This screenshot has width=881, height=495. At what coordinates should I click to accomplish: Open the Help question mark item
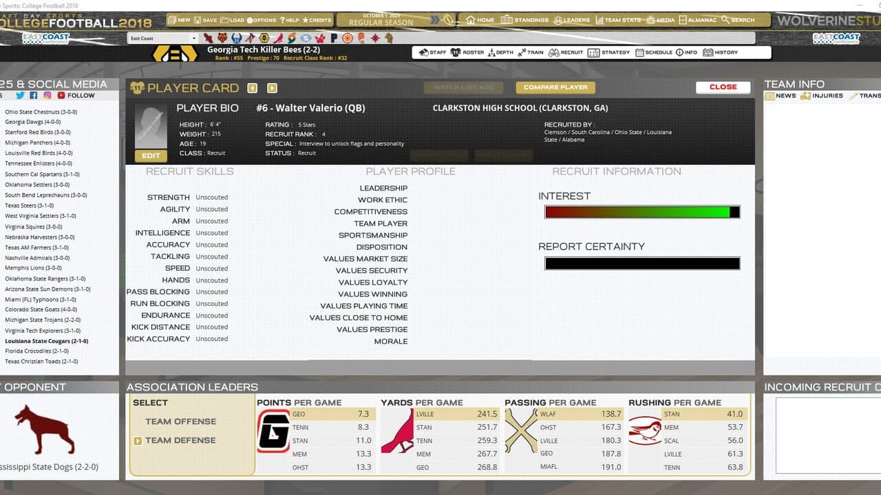point(289,20)
